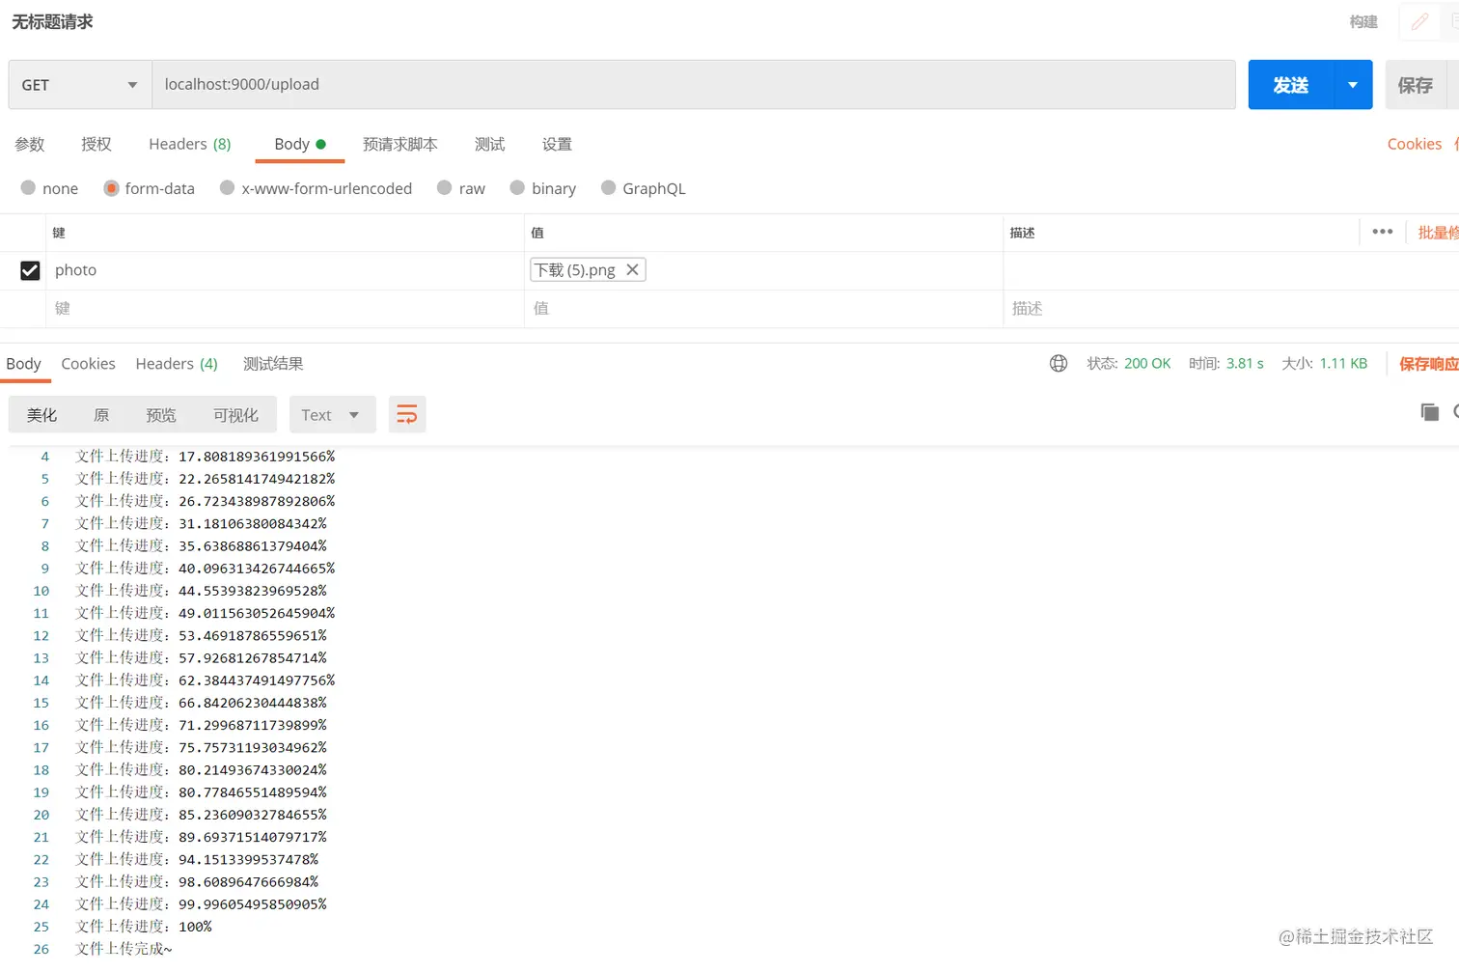
Task: Click response line 文件上传完成~
Action: click(124, 949)
